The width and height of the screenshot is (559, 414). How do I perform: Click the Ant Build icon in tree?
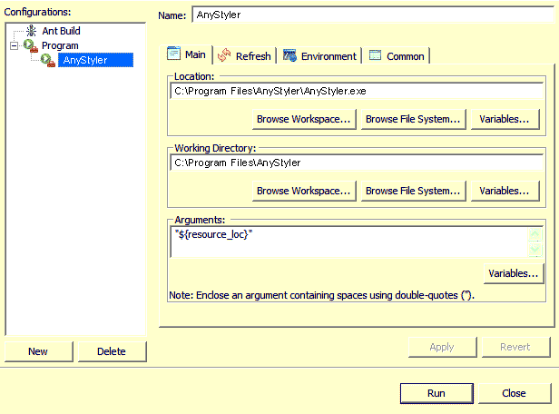[x=31, y=31]
